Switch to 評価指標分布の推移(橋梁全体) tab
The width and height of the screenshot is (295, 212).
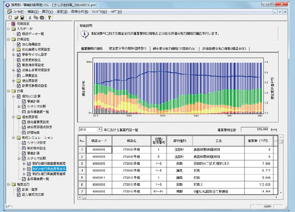[224, 48]
